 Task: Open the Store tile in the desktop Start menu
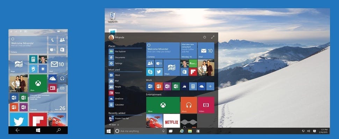[x=185, y=72]
